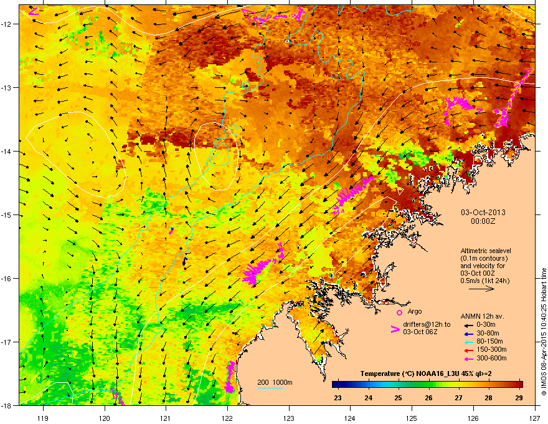Click the '123' longitude axis label
This screenshot has width=548, height=424.
289,418
